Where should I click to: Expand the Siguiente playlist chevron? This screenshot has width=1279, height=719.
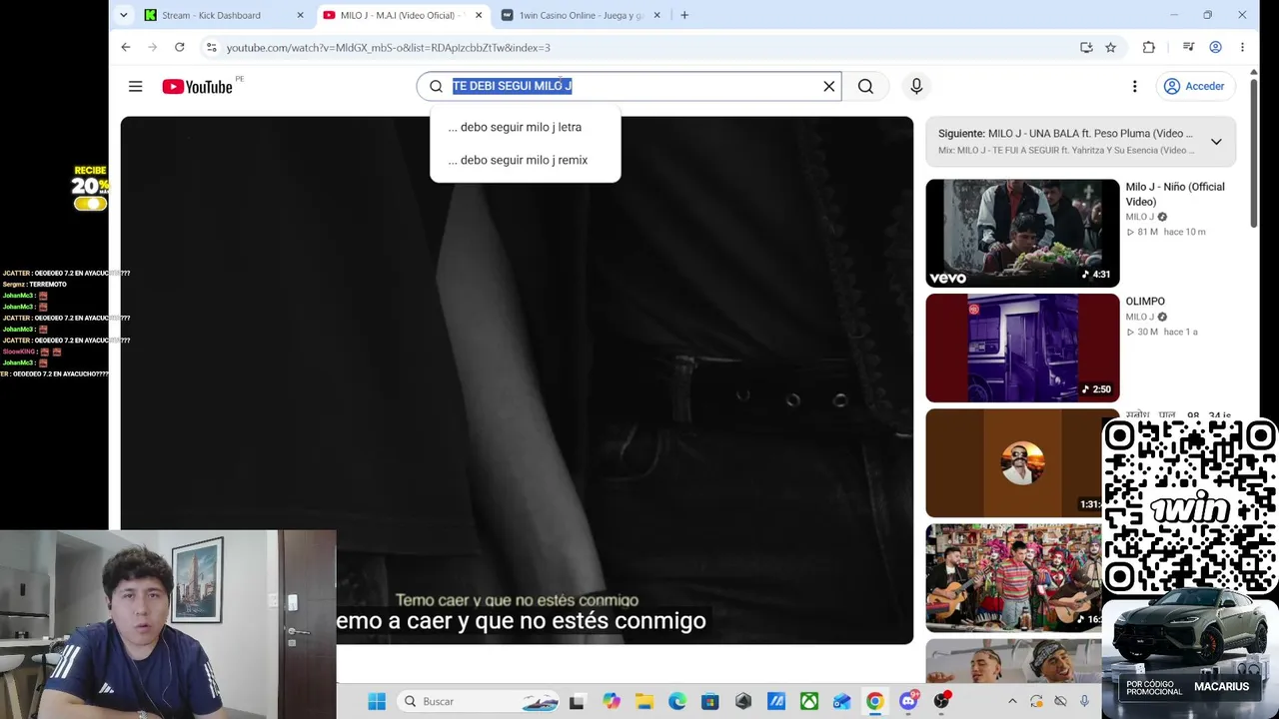point(1216,142)
